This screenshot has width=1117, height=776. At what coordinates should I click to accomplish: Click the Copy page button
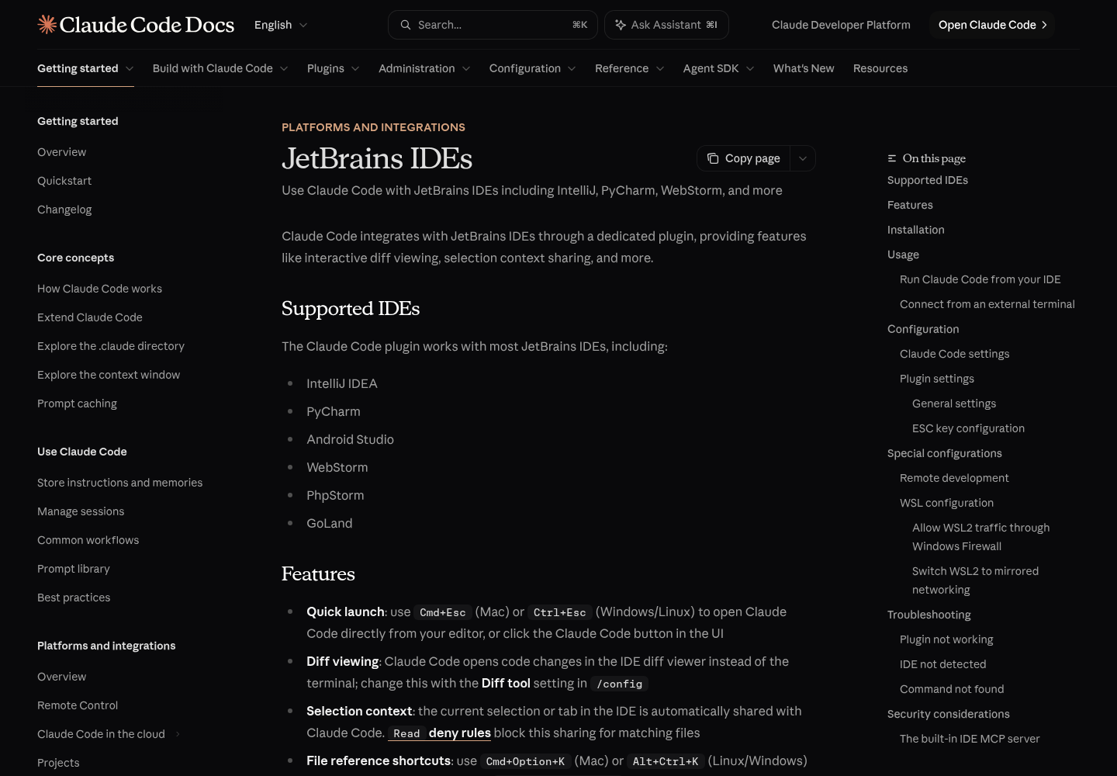coord(744,158)
